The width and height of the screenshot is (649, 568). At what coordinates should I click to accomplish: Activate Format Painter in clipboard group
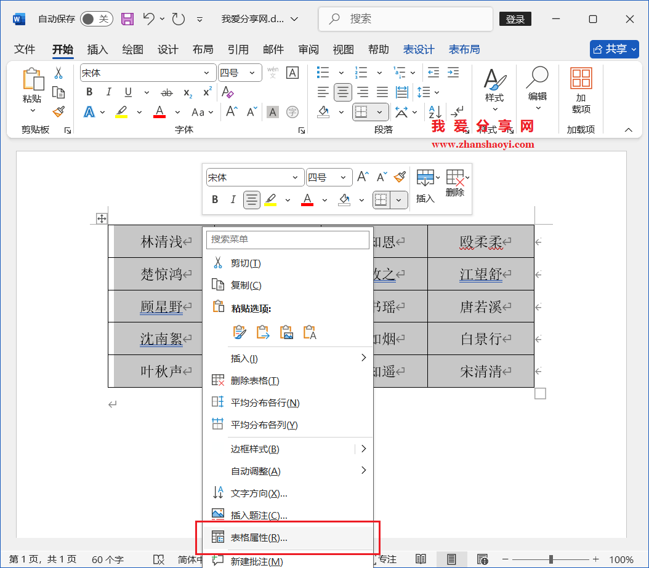58,111
